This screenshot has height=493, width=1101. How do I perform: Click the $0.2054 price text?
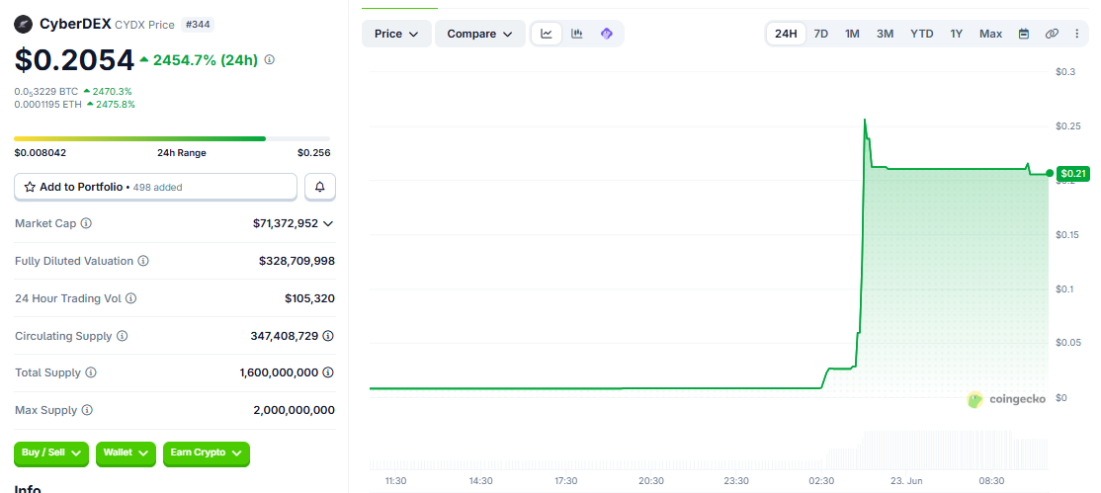pos(74,60)
